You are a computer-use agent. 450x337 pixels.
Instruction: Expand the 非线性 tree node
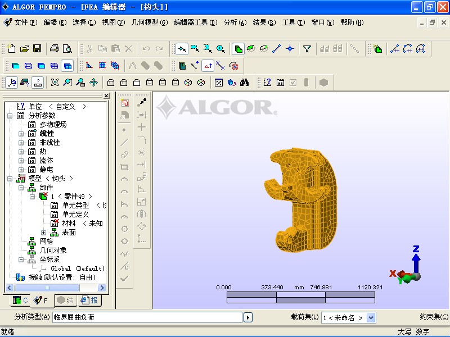(21, 143)
